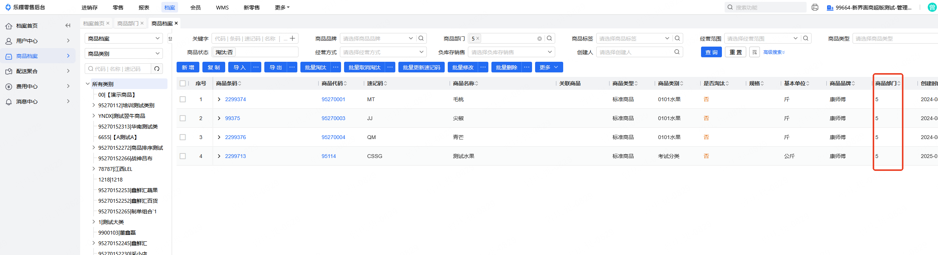Check the row for product 测试水果
Image resolution: width=938 pixels, height=255 pixels.
click(x=183, y=156)
